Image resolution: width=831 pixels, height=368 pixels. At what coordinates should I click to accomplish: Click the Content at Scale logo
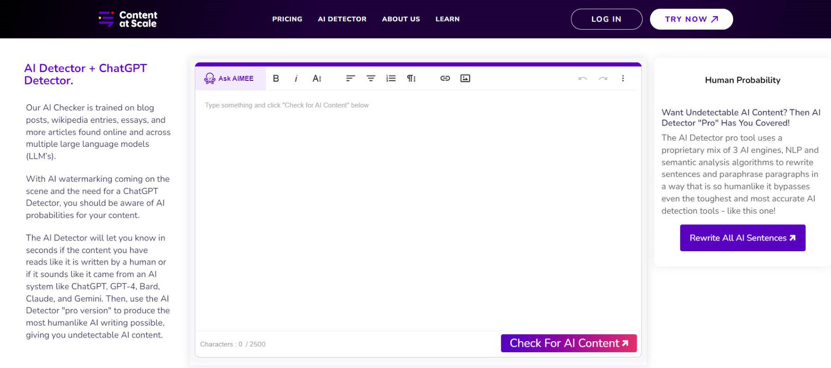[128, 19]
